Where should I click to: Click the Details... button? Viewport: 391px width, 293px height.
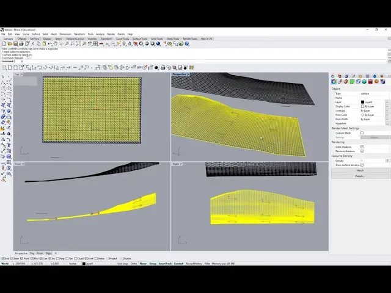pos(360,176)
